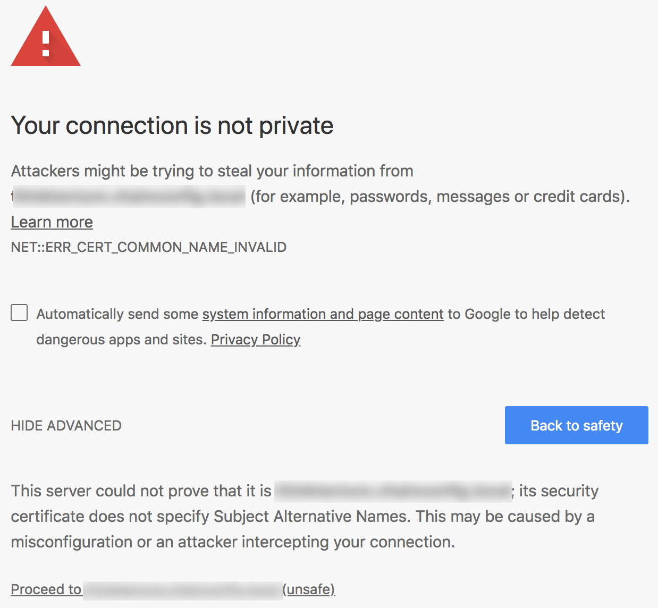Click "Proceed to" the unsafe site
The image size is (658, 608).
(x=46, y=589)
